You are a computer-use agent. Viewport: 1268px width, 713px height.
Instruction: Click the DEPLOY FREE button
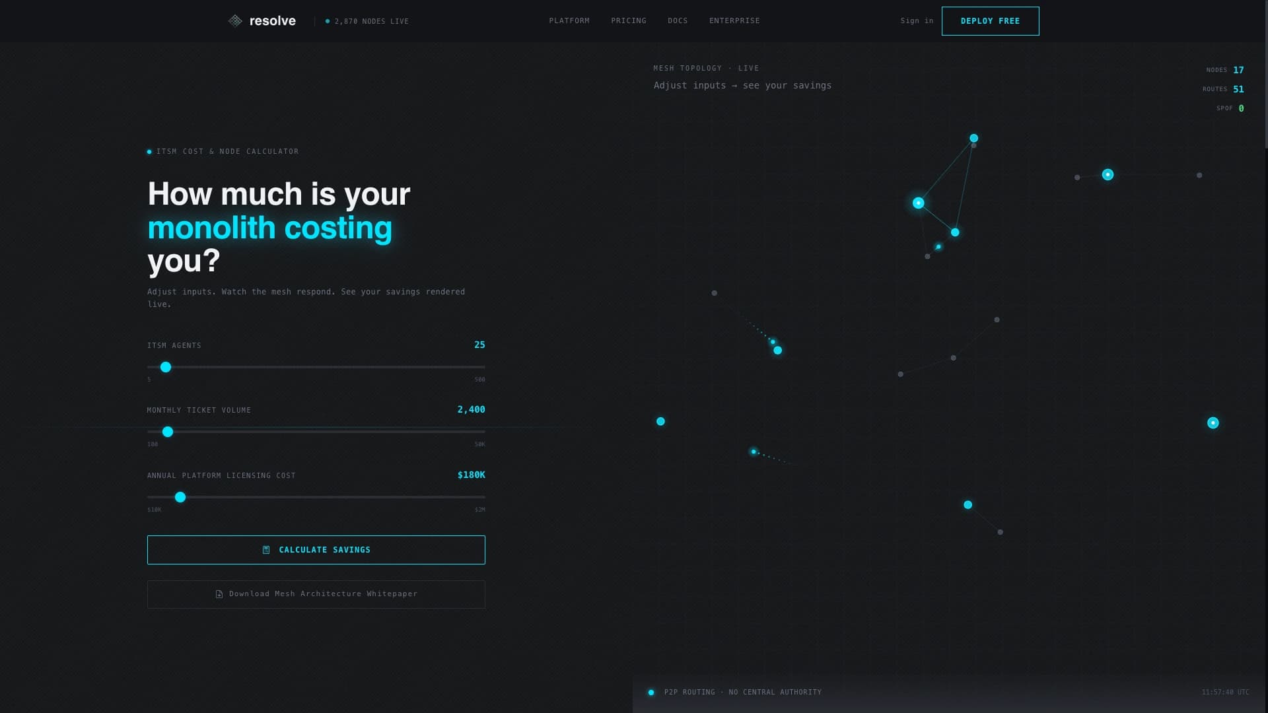pyautogui.click(x=990, y=21)
